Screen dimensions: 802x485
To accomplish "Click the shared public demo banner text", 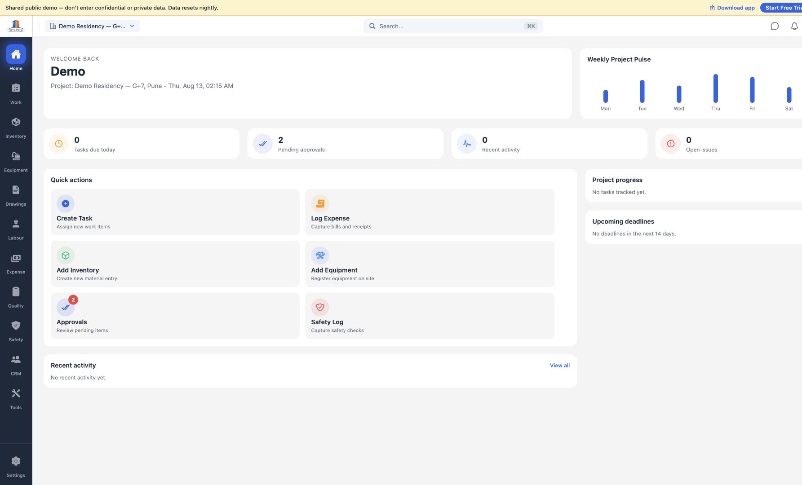I will (x=112, y=8).
